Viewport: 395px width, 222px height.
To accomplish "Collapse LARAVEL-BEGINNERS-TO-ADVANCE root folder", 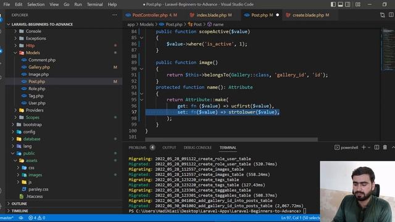I will click(42, 25).
